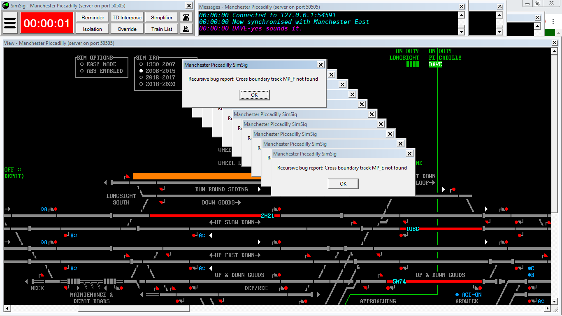
Task: Click the ON DUTY LONGSIGHT green indicator blocks
Action: tap(412, 64)
